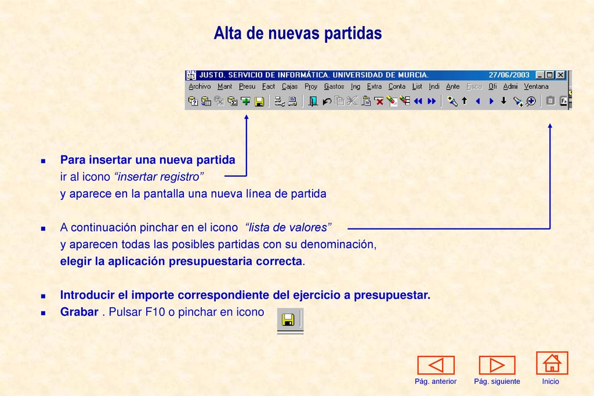The width and height of the screenshot is (594, 396).
Task: Click the gray lista de valores icon
Action: point(550,101)
